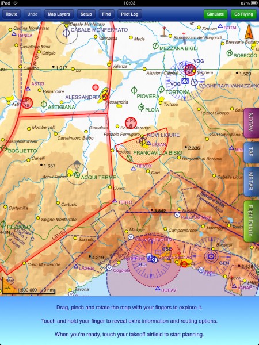
Task: Open the Map Layers menu
Action: 59,14
